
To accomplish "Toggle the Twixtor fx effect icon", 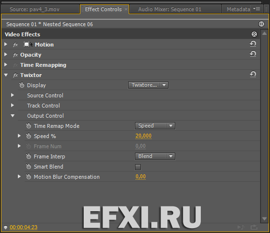I will [x=15, y=75].
